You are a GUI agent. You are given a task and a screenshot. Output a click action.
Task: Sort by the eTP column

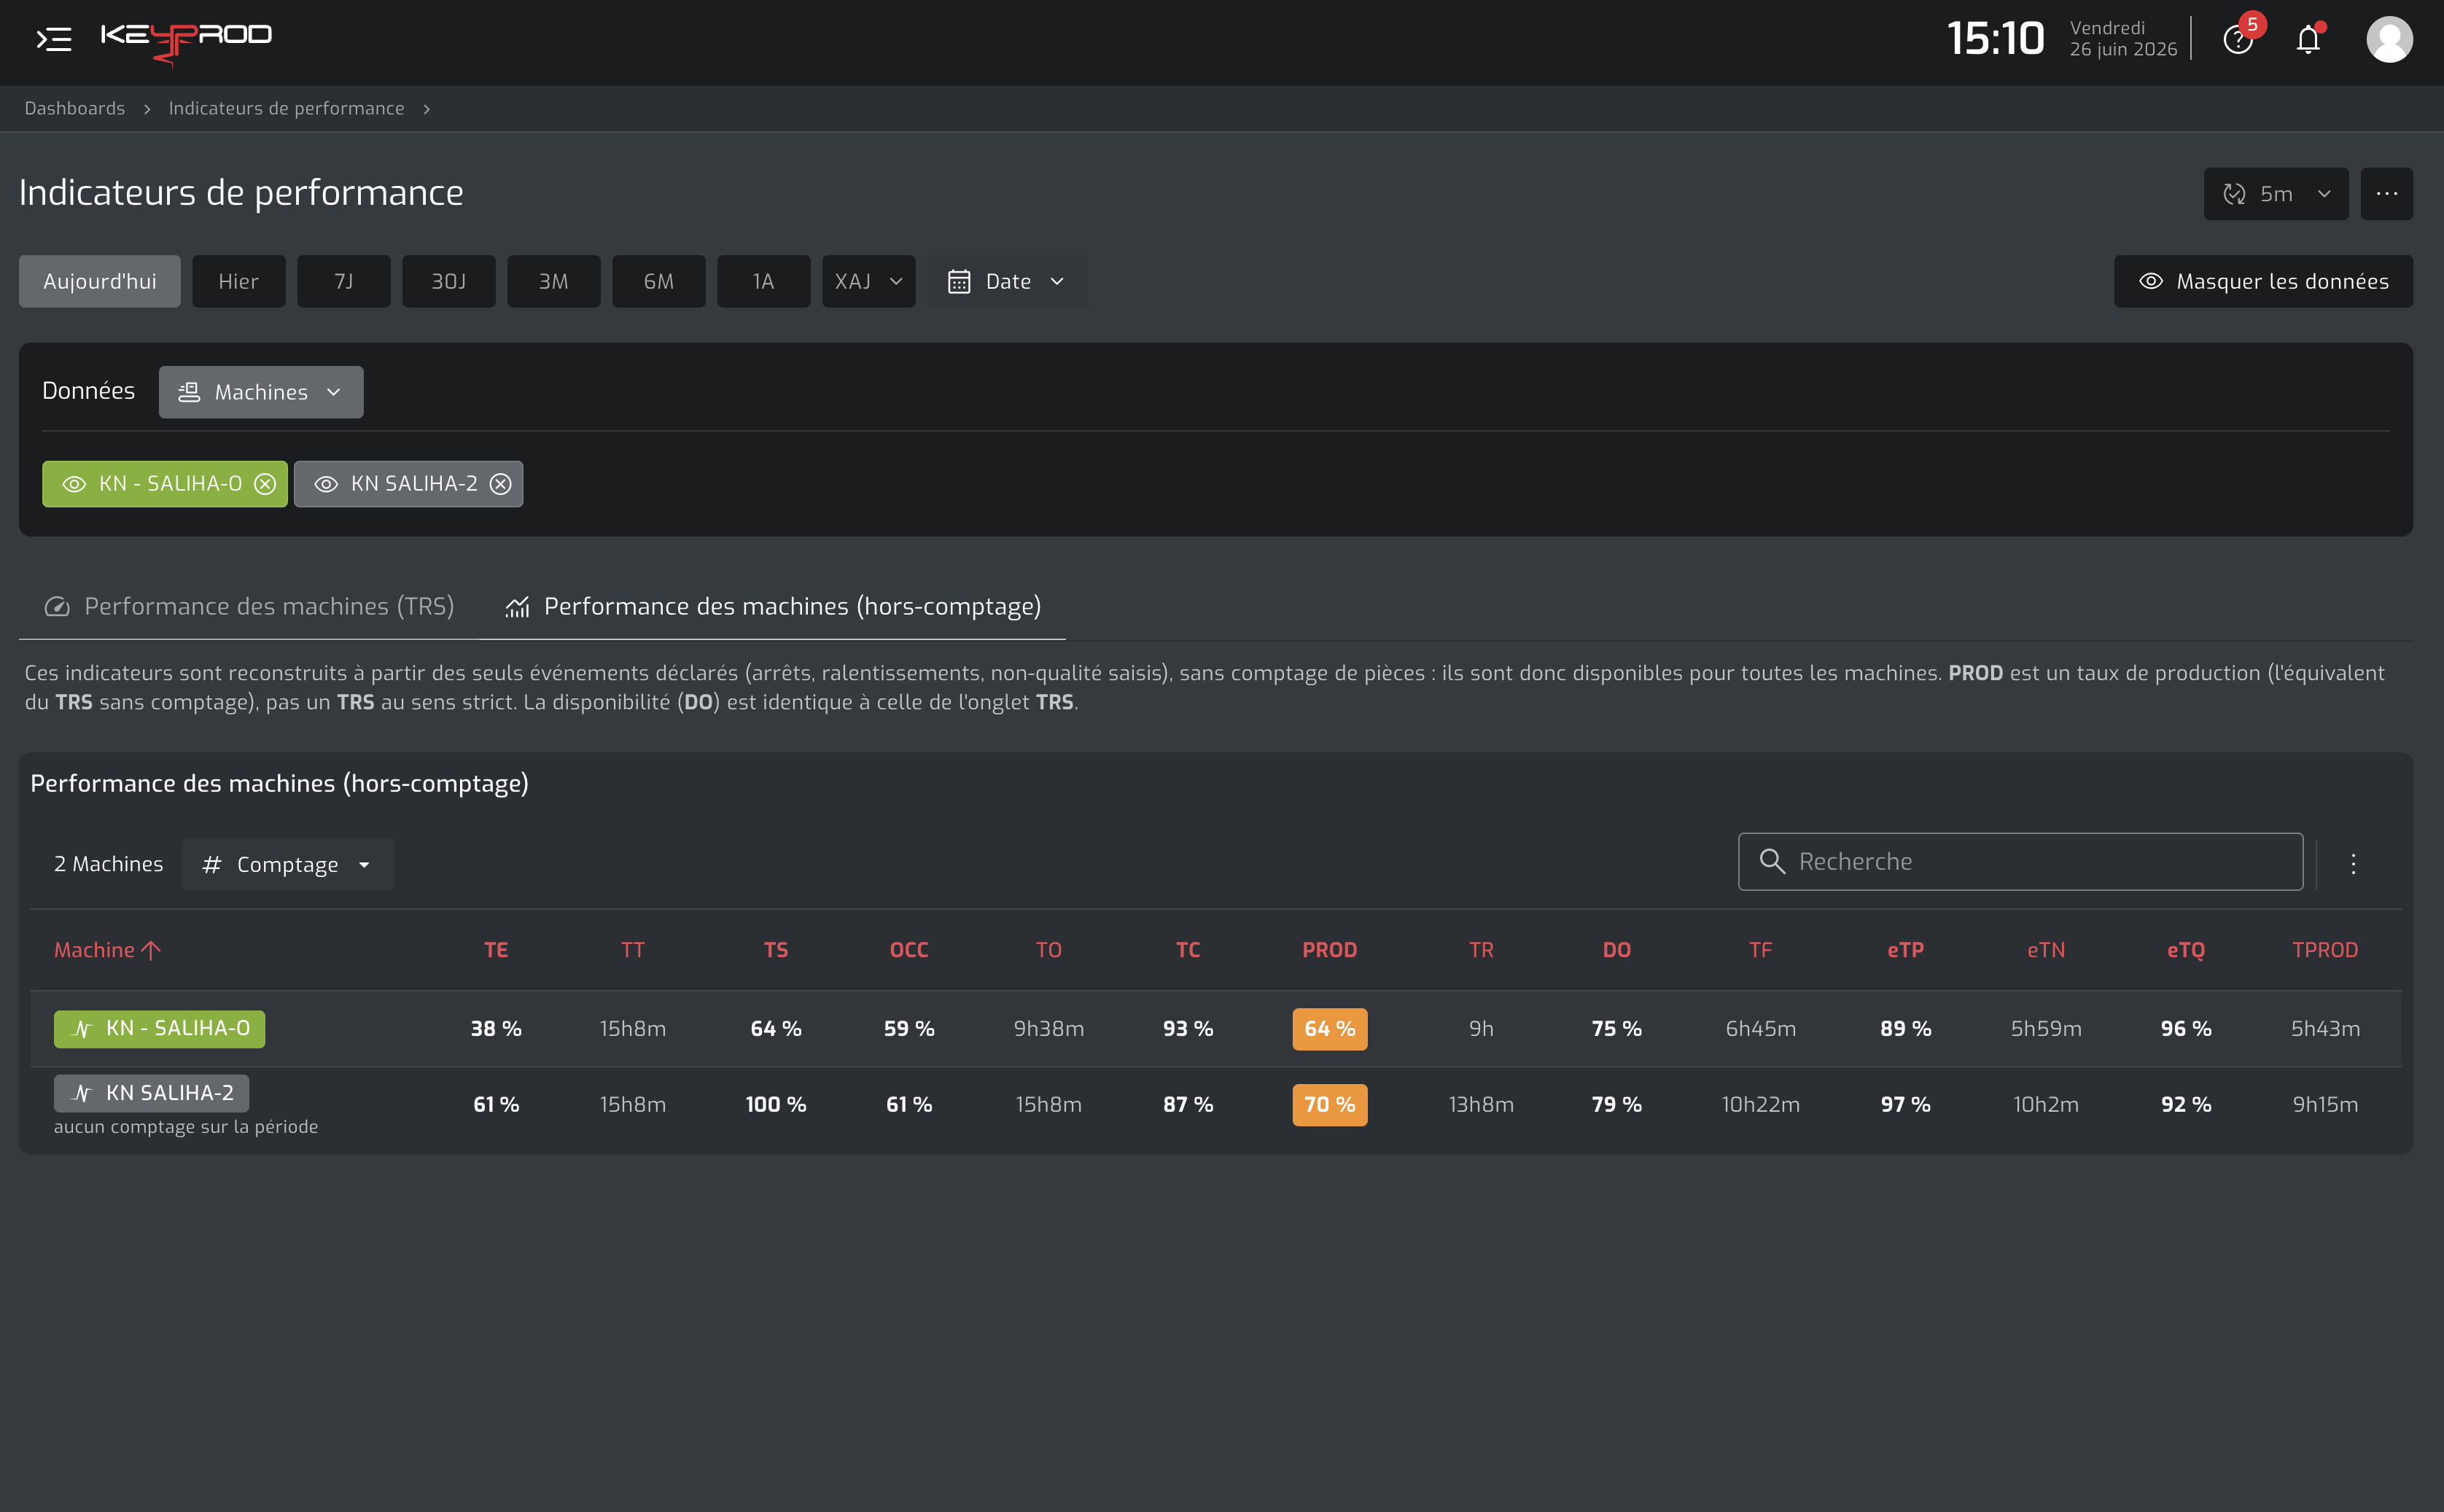pos(1906,950)
